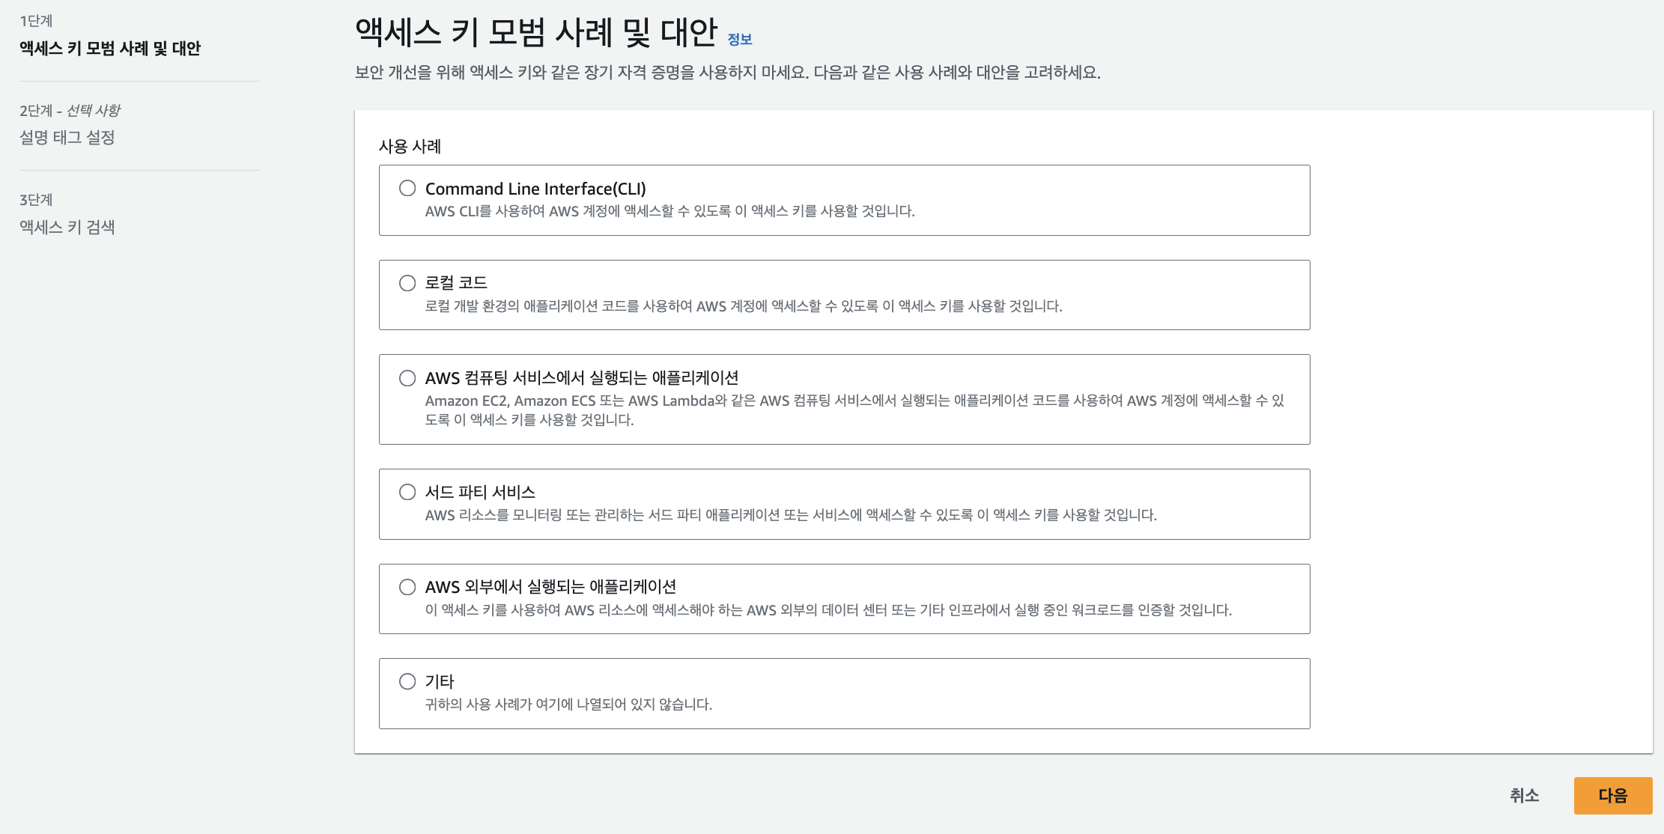
Task: Go to step 3 액세스 키 검색
Action: click(67, 227)
